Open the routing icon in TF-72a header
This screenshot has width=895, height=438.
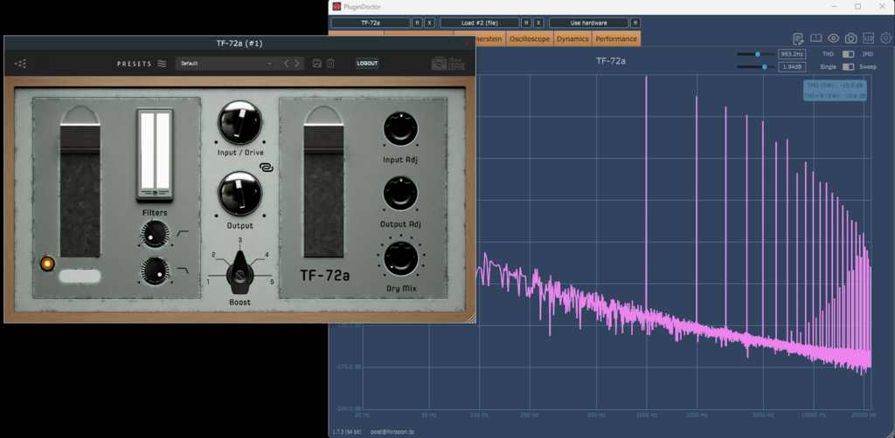coord(21,64)
